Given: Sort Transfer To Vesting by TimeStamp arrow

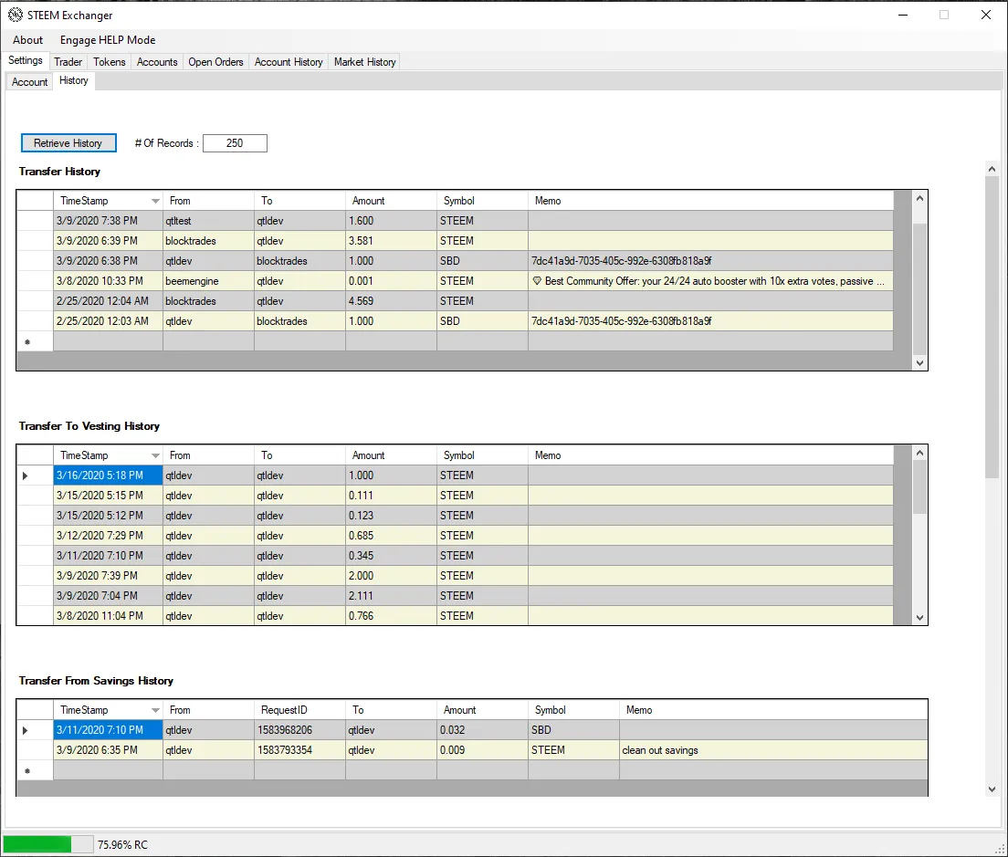Looking at the screenshot, I should [x=155, y=455].
